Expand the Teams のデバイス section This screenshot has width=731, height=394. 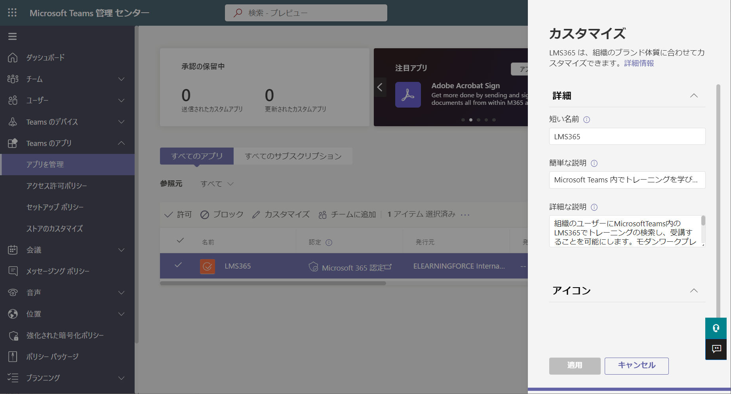122,122
